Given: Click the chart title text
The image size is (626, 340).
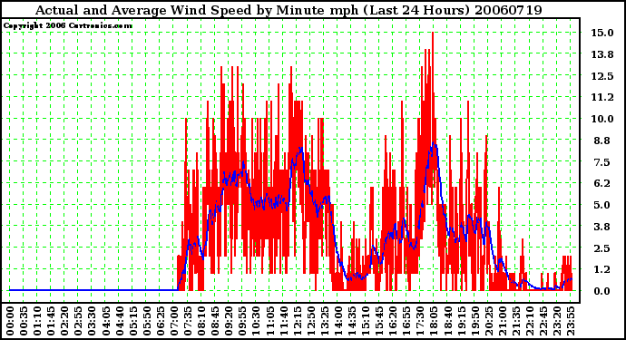Looking at the screenshot, I should click(x=289, y=10).
